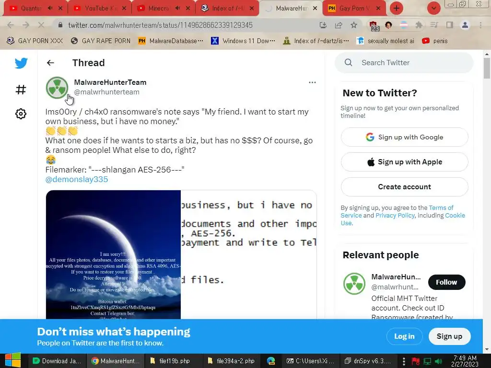Open Download Ja... taskbar item

coord(57,361)
